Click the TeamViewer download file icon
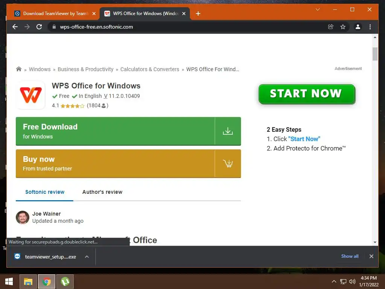The width and height of the screenshot is (385, 289). tap(17, 256)
